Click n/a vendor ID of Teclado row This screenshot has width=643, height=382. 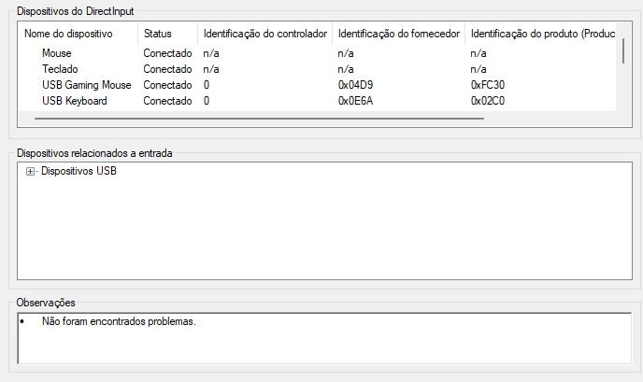click(x=346, y=69)
